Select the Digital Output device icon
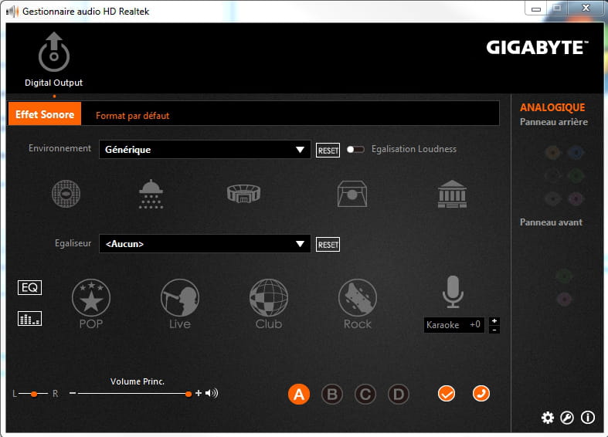Viewport: 608px width, 437px height. (x=54, y=52)
